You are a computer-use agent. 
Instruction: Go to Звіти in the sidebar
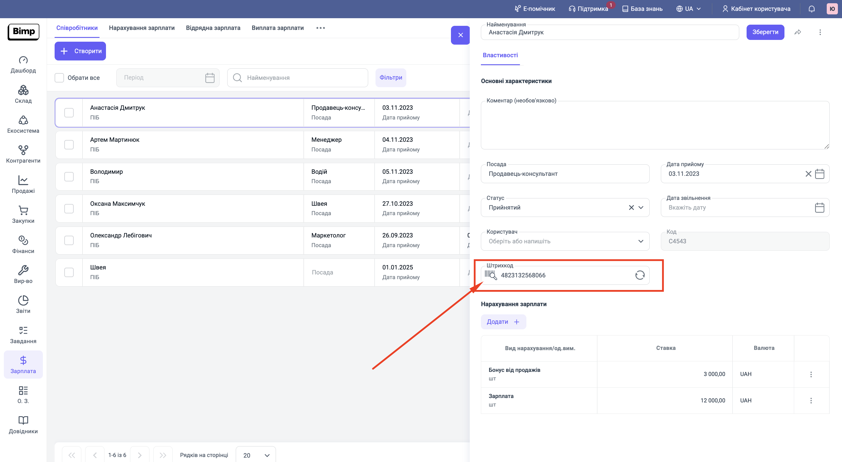[23, 304]
